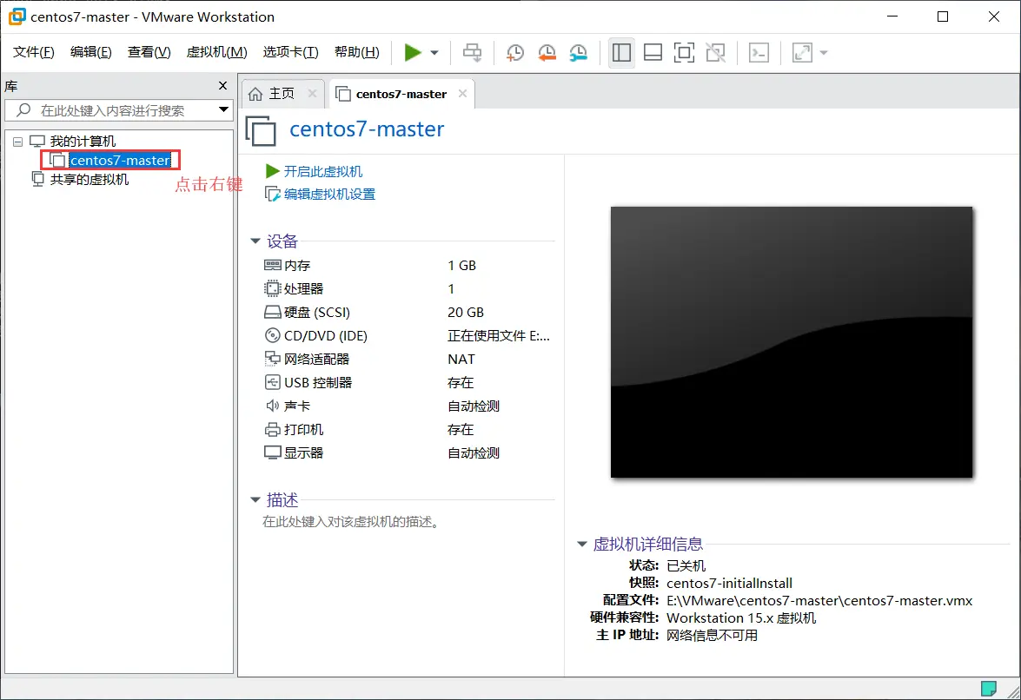Screen dimensions: 1021x700
Task: Click the 硬盘 (SCSI) disk icon
Action: point(272,313)
